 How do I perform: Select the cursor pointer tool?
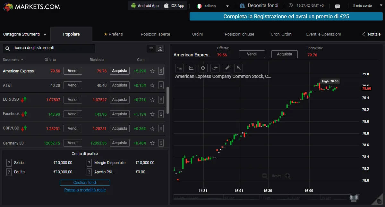coord(238,68)
